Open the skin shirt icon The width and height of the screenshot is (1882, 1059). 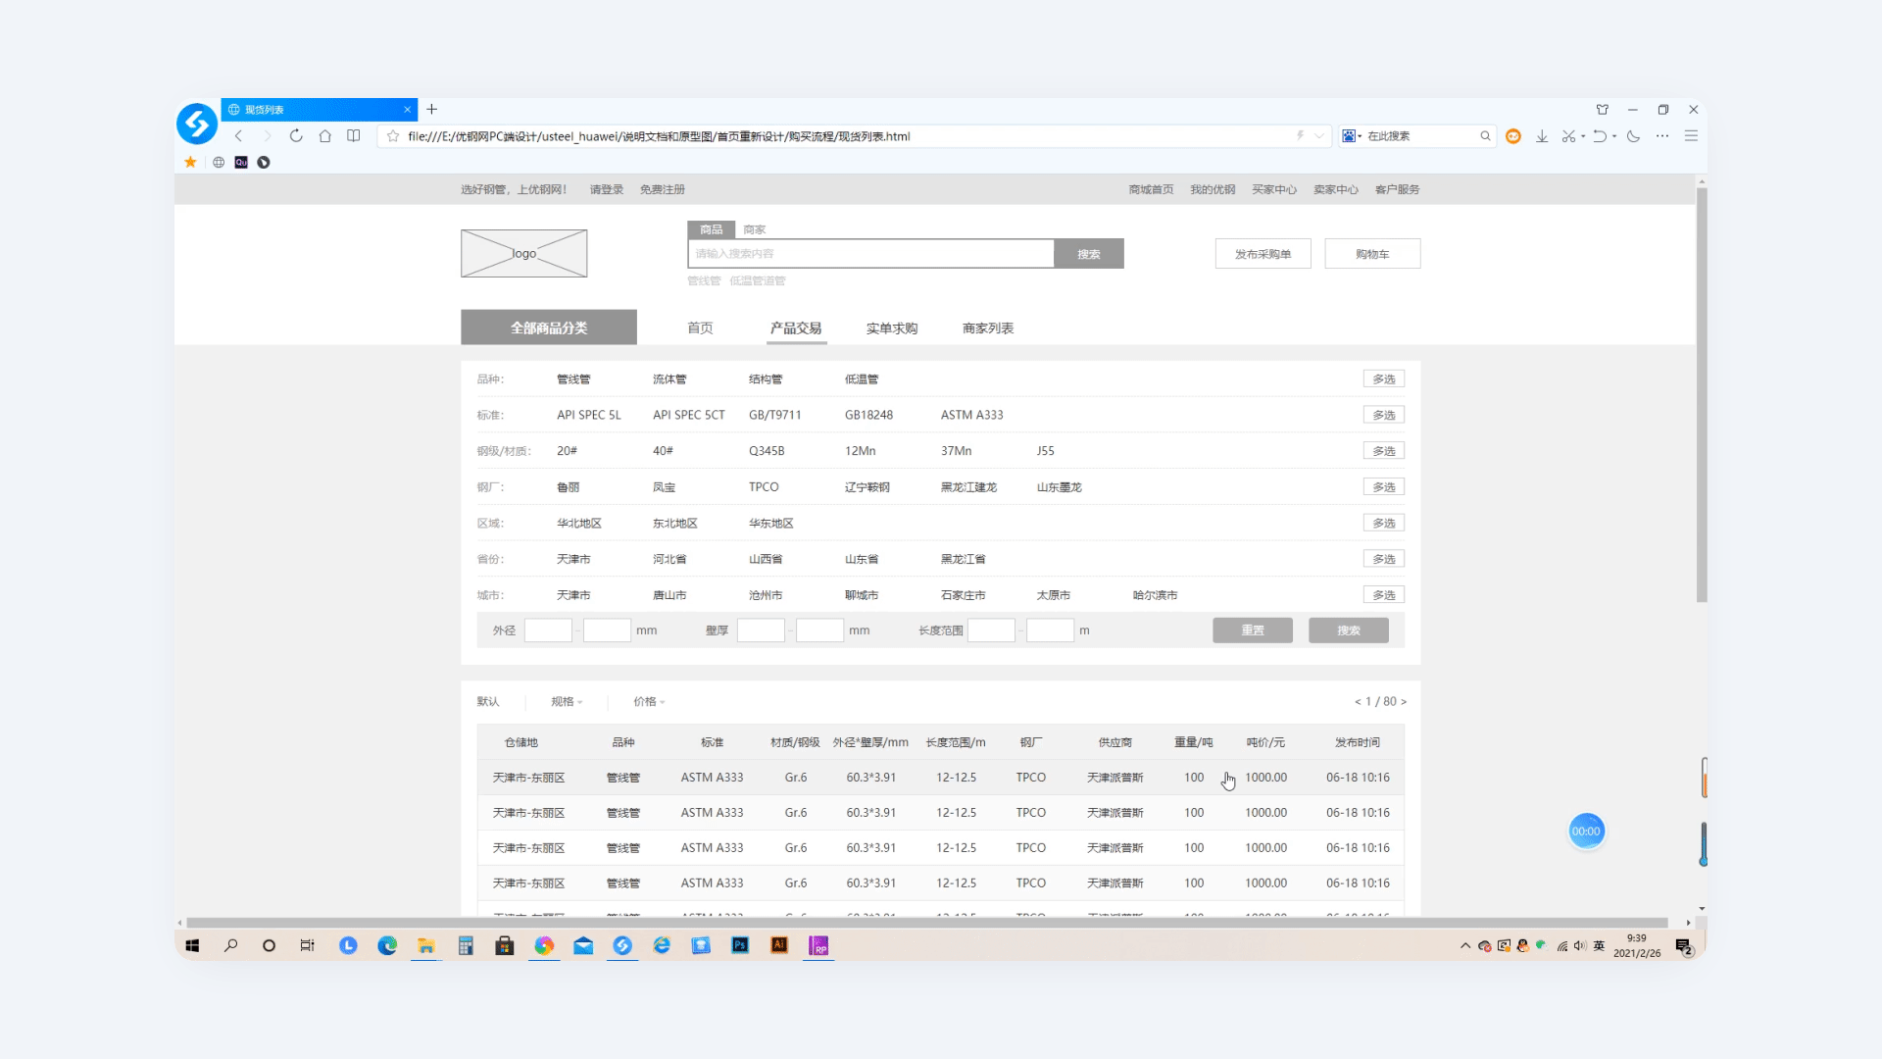[x=1603, y=110]
